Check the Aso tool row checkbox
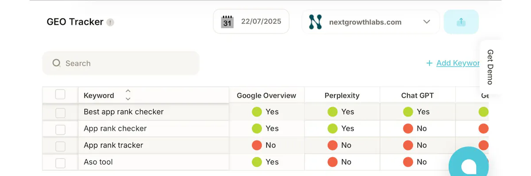 click(x=60, y=163)
